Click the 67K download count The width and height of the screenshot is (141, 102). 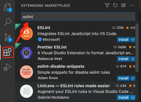coord(121,66)
